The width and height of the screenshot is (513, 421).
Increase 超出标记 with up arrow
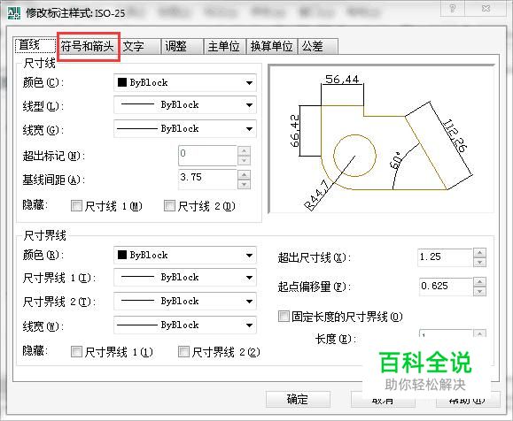coord(244,151)
